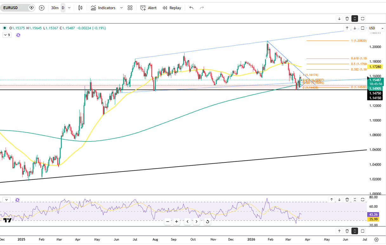Image resolution: width=386 pixels, height=245 pixels.
Task: Expand the Indicators favorites arrow
Action: point(121,8)
